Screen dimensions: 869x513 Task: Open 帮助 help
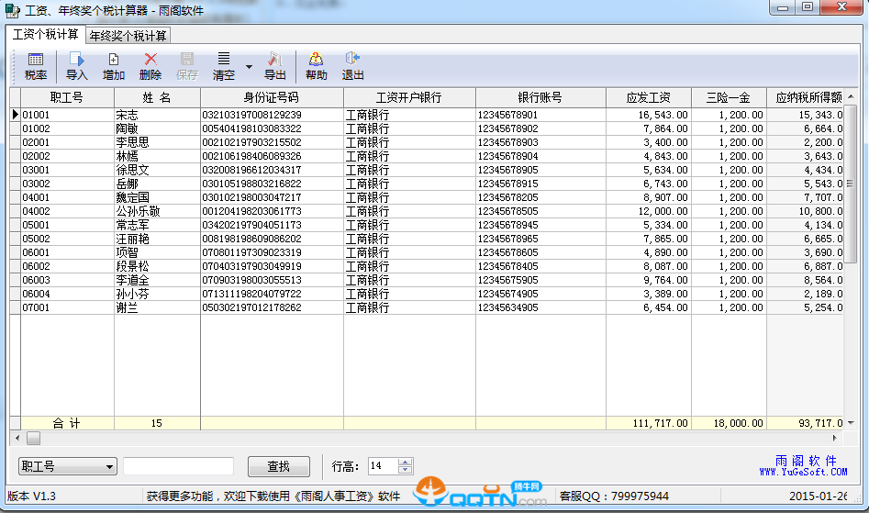316,66
